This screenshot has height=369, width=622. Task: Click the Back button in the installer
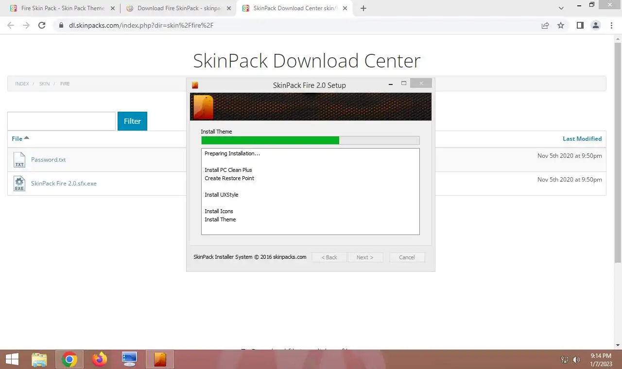tap(329, 257)
